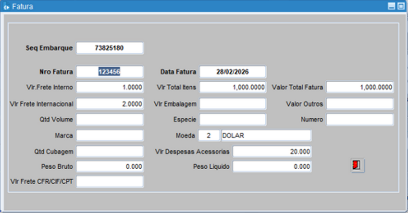Click the empty Vlr Embalagem field
Screen dimensions: 408x213
point(233,104)
